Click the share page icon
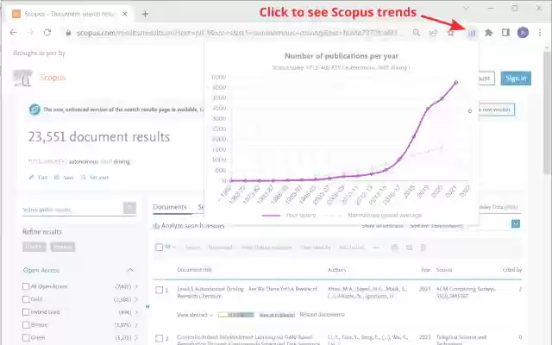552x345 pixels. click(x=433, y=33)
